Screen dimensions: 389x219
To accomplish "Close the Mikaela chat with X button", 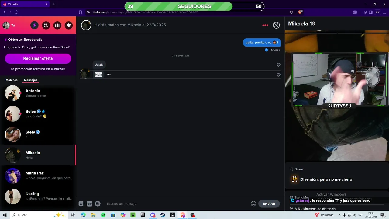I will click(276, 25).
